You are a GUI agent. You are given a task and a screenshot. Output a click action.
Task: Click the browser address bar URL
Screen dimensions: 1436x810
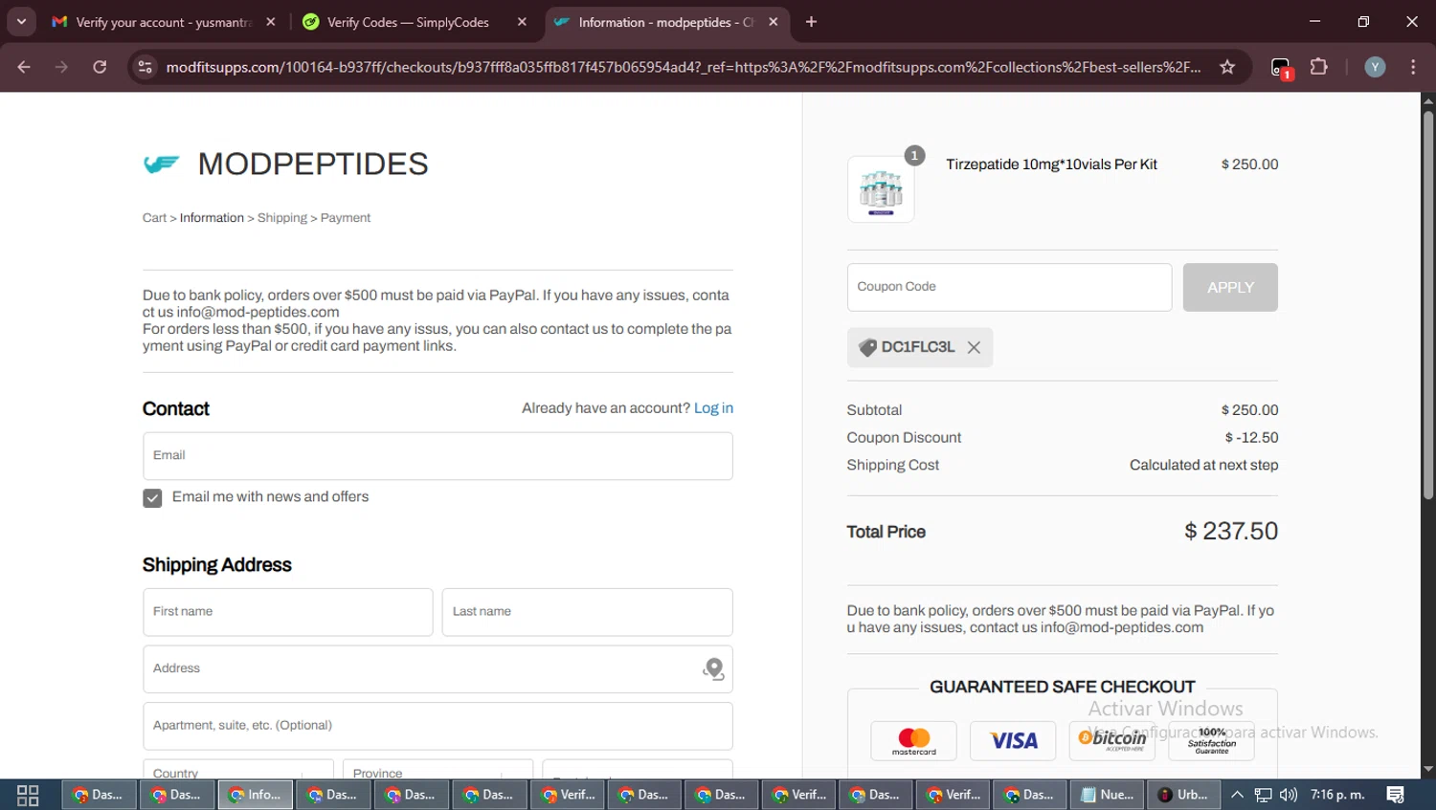(x=684, y=67)
